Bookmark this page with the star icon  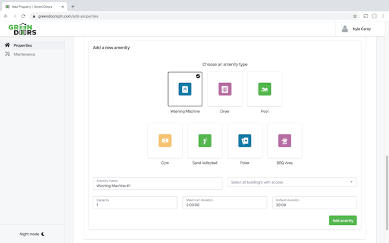point(355,16)
